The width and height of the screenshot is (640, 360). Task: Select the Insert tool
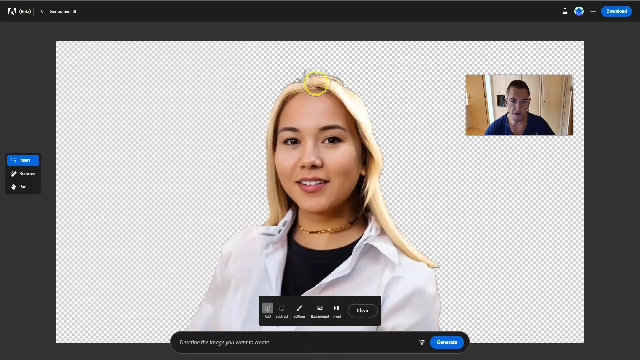(23, 160)
